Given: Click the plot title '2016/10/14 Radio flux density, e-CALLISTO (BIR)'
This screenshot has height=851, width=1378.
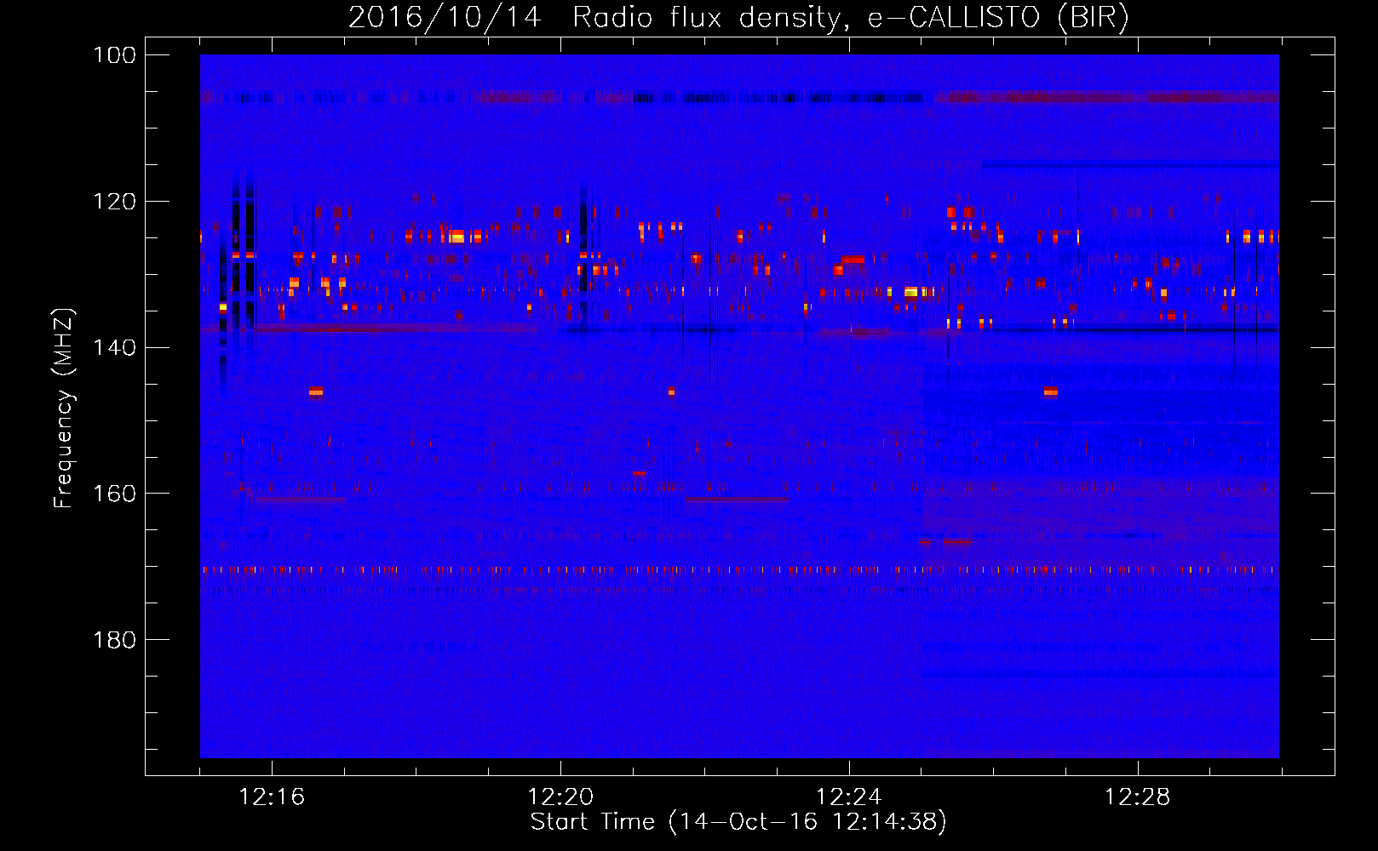Looking at the screenshot, I should coord(738,17).
